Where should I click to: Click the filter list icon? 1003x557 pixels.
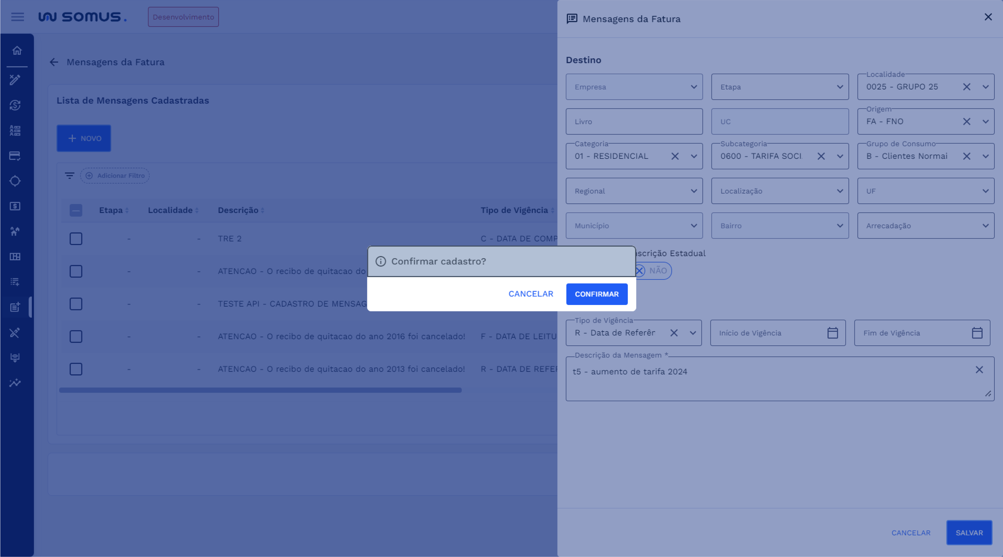[x=69, y=176]
